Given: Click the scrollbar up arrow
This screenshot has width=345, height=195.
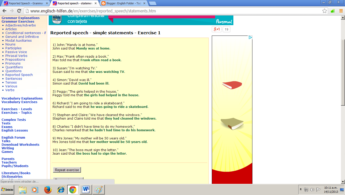Looking at the screenshot, I should pos(343,18).
